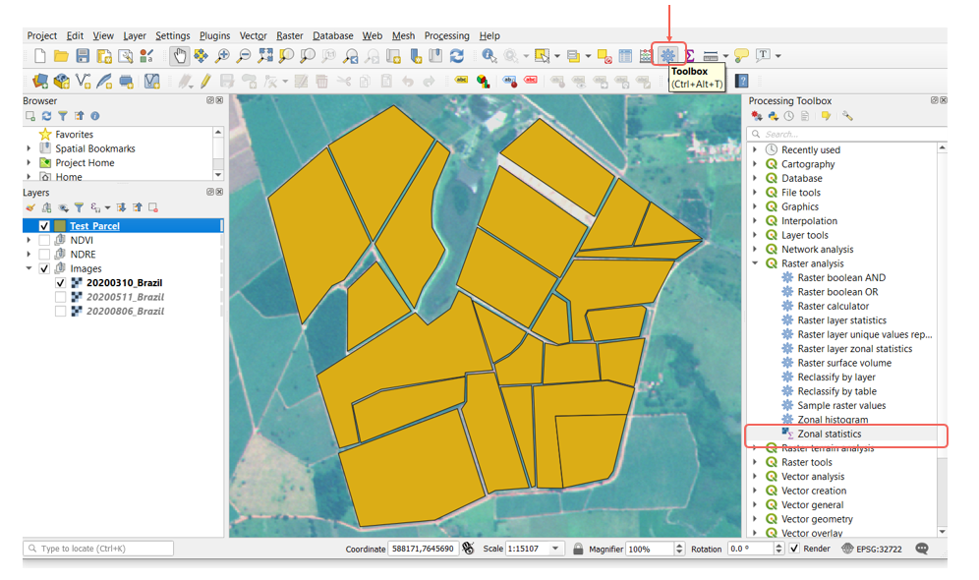
Task: Collapse the Raster analysis group
Action: click(x=755, y=263)
